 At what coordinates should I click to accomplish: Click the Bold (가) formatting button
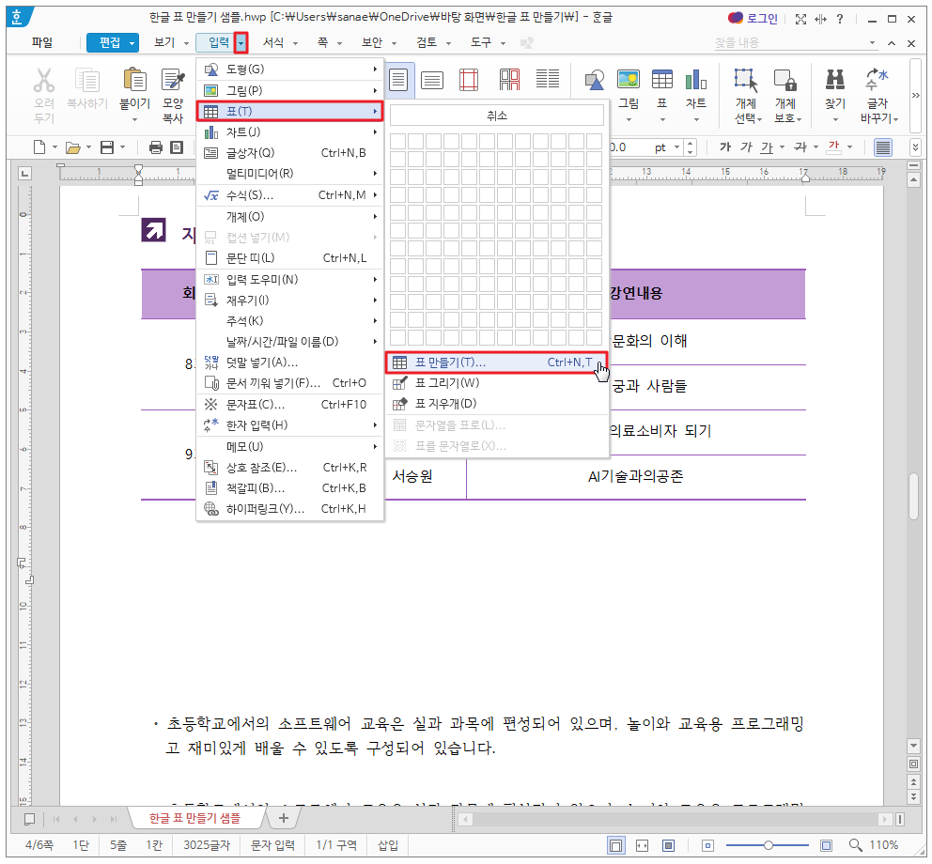[725, 147]
